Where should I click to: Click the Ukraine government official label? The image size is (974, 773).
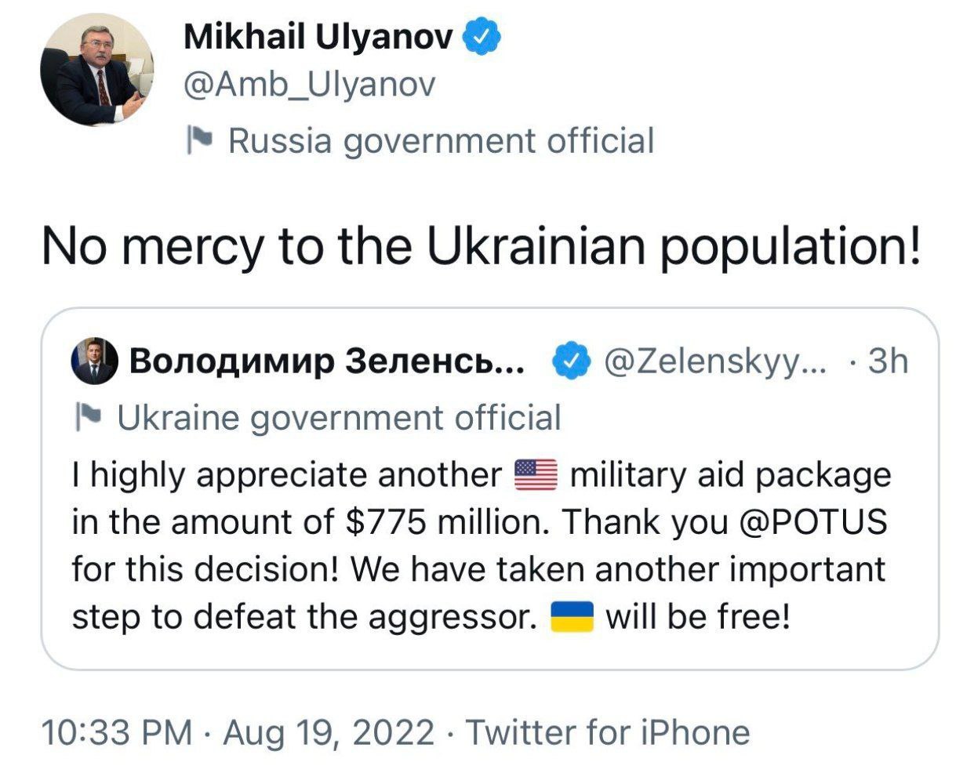tap(339, 418)
